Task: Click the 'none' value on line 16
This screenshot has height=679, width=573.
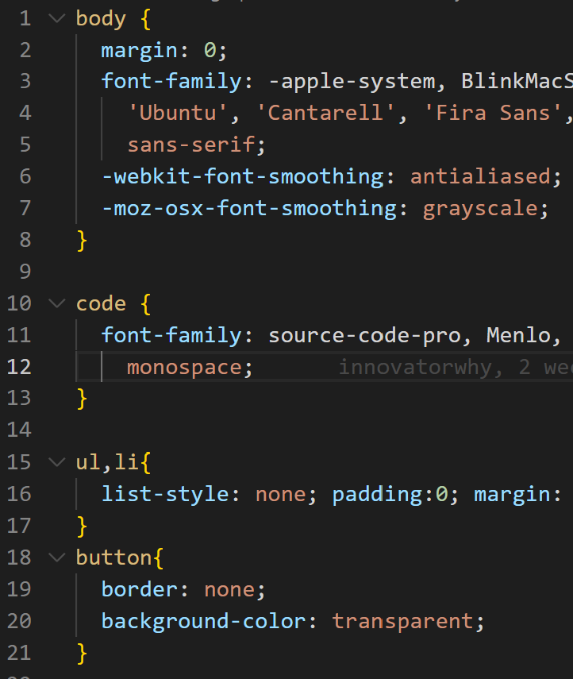Action: click(280, 495)
